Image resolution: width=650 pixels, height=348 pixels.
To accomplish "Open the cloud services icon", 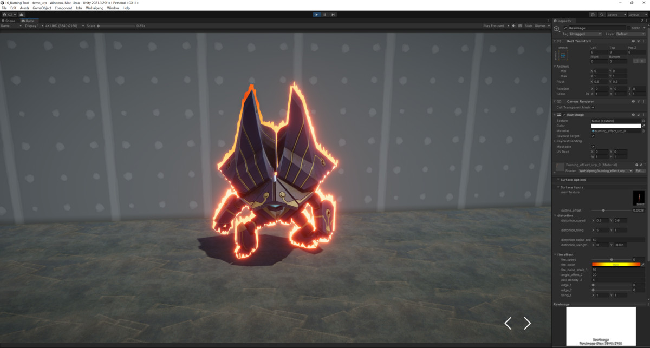I will 21,15.
